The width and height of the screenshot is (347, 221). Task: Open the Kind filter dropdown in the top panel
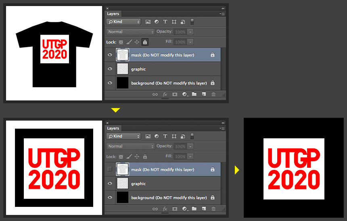pos(123,22)
